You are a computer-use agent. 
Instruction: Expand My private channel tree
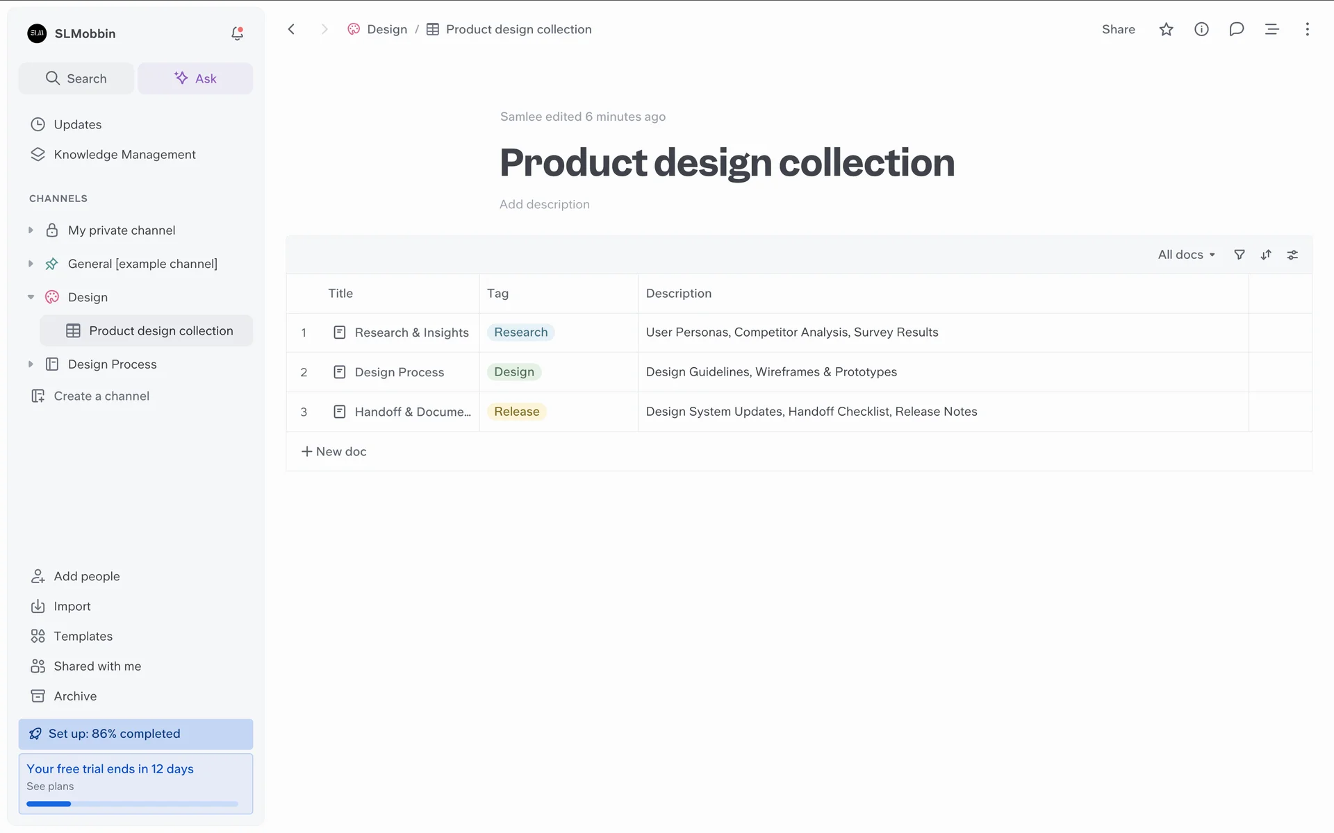click(x=31, y=230)
